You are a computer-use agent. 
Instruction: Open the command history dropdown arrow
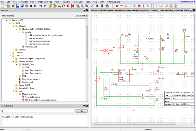pyautogui.click(x=73, y=111)
